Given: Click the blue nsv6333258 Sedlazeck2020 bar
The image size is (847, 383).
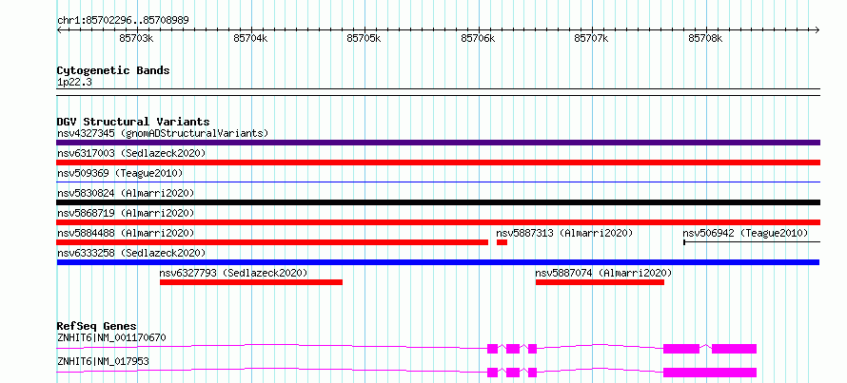Looking at the screenshot, I should 438,262.
